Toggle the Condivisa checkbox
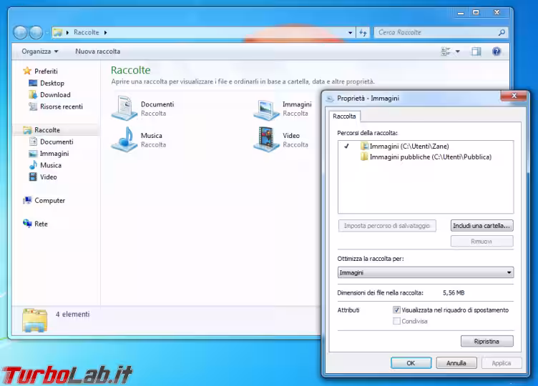538x386 pixels. 396,321
